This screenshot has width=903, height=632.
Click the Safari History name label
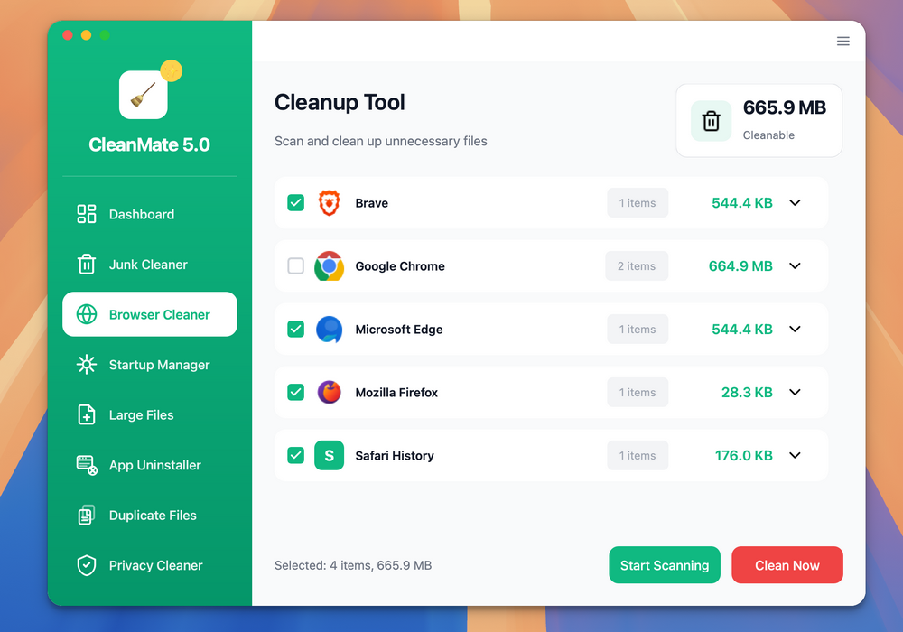[395, 455]
